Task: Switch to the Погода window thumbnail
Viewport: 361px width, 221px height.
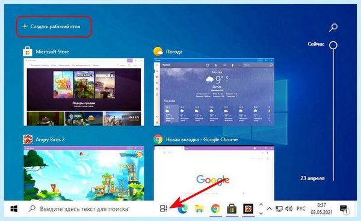Action: coord(214,92)
